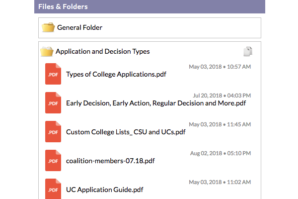This screenshot has height=199, width=298.
Task: Click date May 03, 2018 • 10:57 AM
Action: pos(220,67)
